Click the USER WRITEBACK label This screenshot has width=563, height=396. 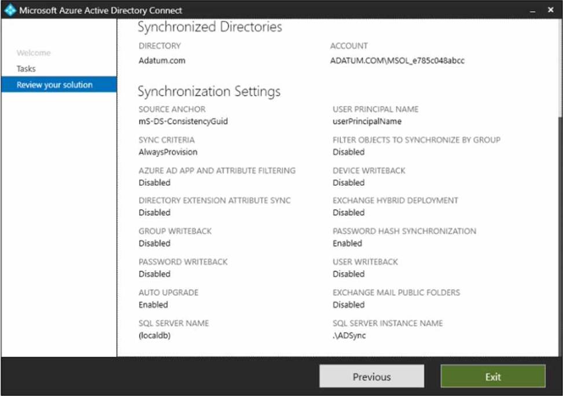click(365, 262)
